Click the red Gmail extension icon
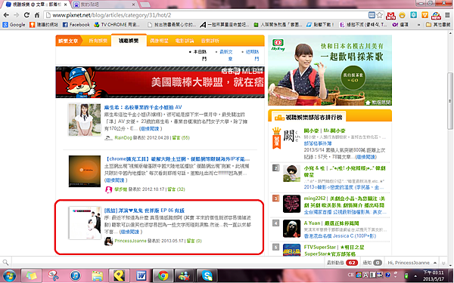 coord(391,15)
